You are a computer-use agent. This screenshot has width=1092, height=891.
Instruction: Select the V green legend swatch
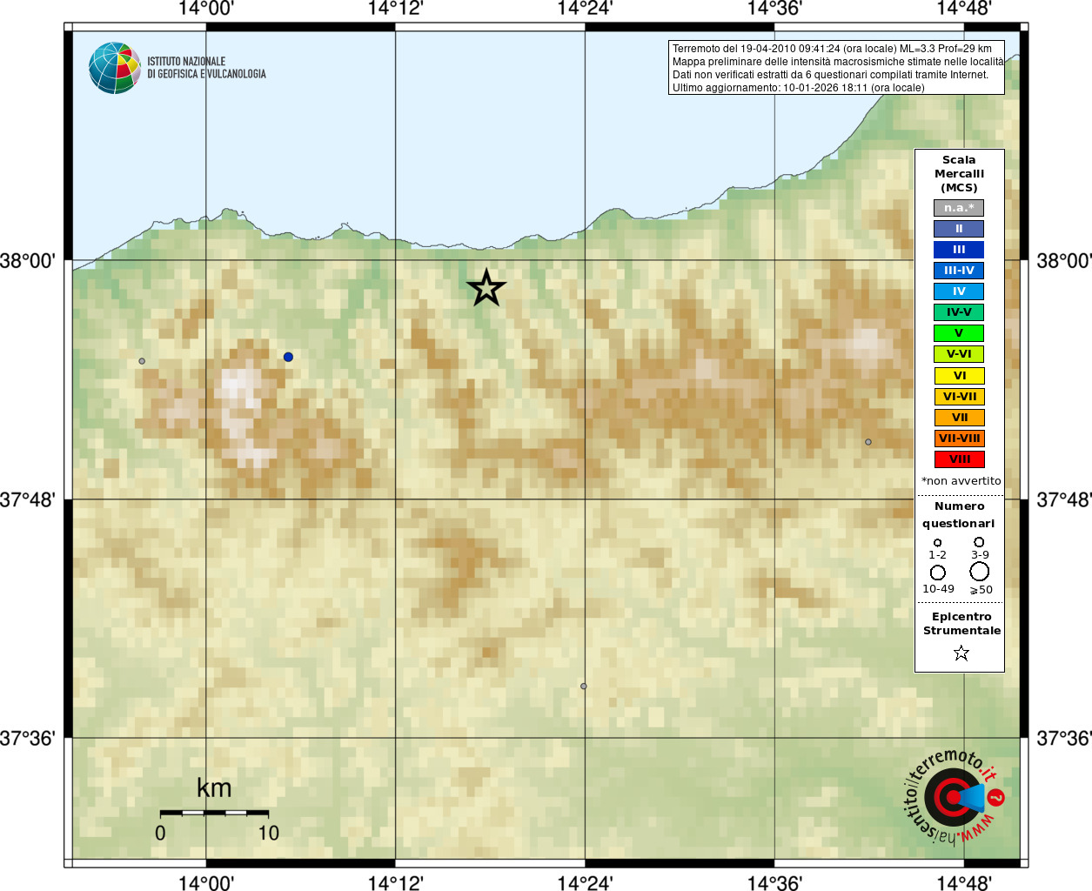pyautogui.click(x=959, y=333)
